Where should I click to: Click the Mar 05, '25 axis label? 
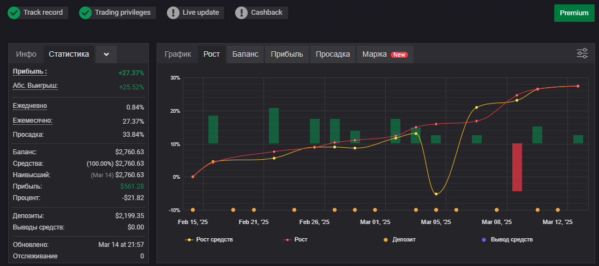436,222
